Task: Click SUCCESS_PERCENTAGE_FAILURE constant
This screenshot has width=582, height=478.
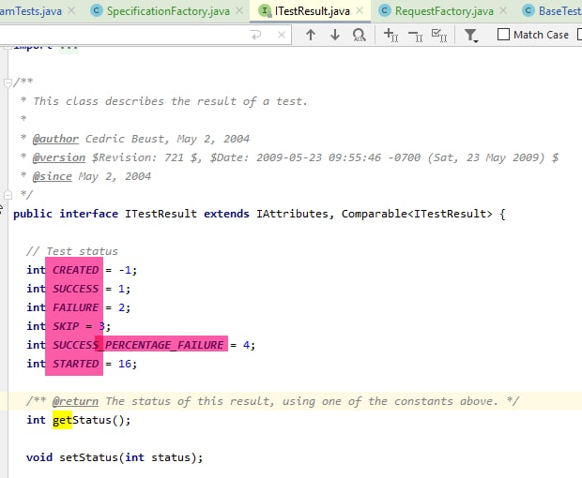Action: coord(138,345)
